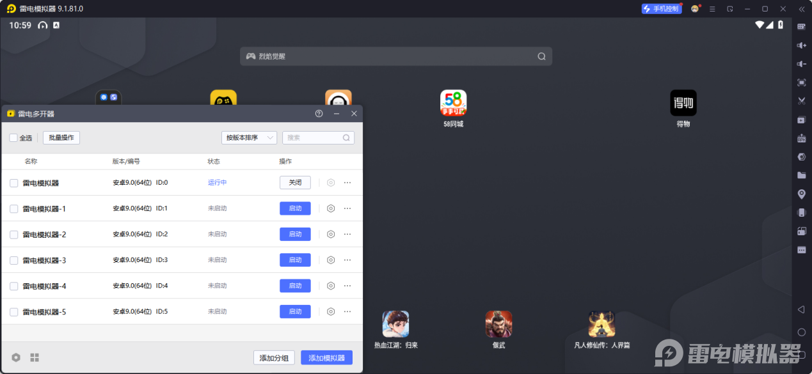Click the 手机控制 button in title bar
The width and height of the screenshot is (812, 374).
click(x=661, y=9)
